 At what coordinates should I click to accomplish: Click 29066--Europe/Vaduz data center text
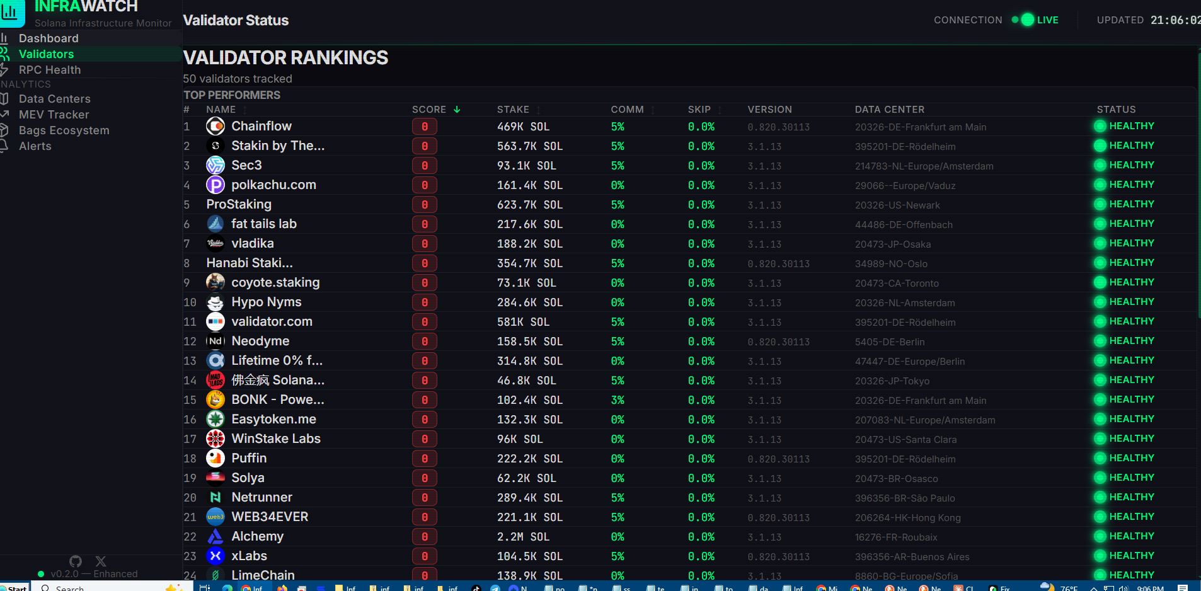pos(905,186)
